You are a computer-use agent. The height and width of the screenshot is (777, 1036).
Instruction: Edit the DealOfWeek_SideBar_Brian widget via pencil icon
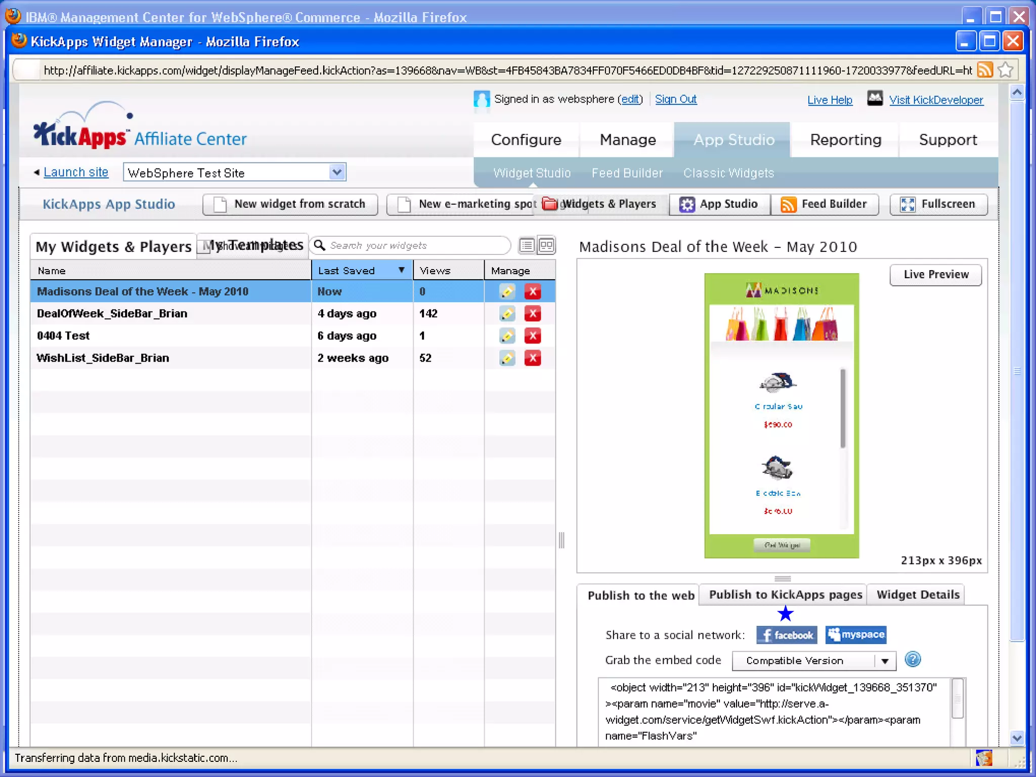[x=507, y=314]
